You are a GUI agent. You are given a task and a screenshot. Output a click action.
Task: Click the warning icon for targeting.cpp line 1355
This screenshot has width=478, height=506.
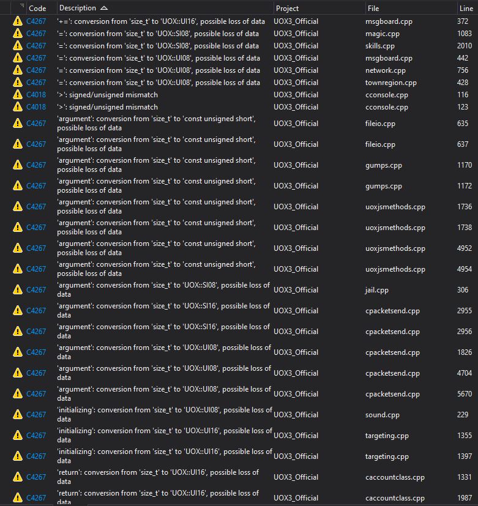tap(17, 436)
